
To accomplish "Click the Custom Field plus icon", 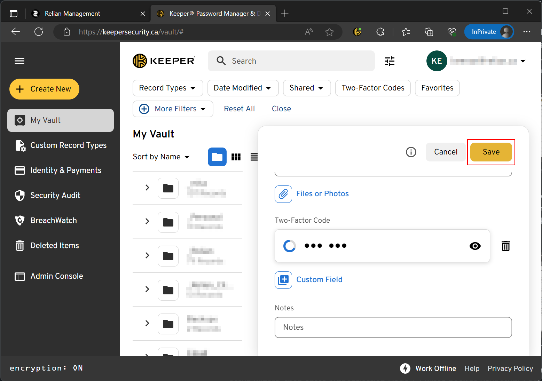I will tap(283, 280).
